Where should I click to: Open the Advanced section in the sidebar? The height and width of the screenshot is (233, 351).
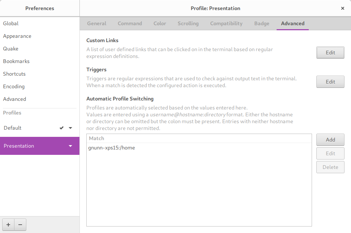tap(14, 99)
